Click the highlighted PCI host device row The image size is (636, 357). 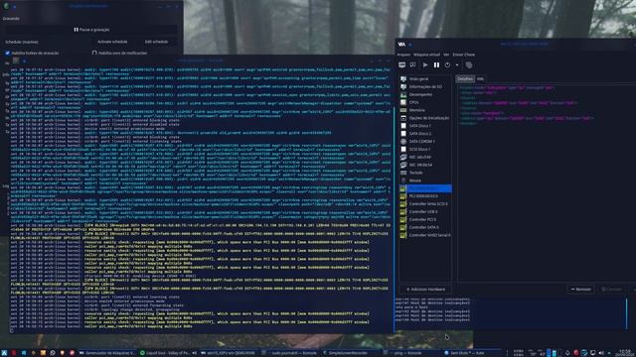425,188
